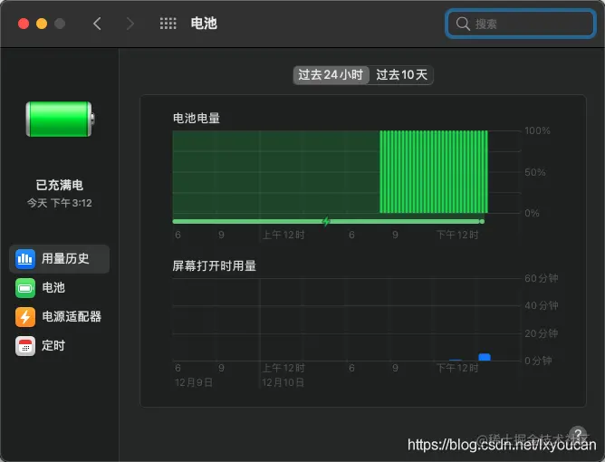The height and width of the screenshot is (462, 605).
Task: Close the window with red button
Action: coord(24,24)
